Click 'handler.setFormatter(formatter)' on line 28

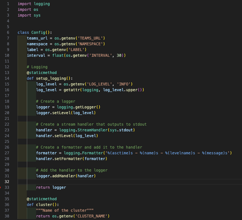72,159
